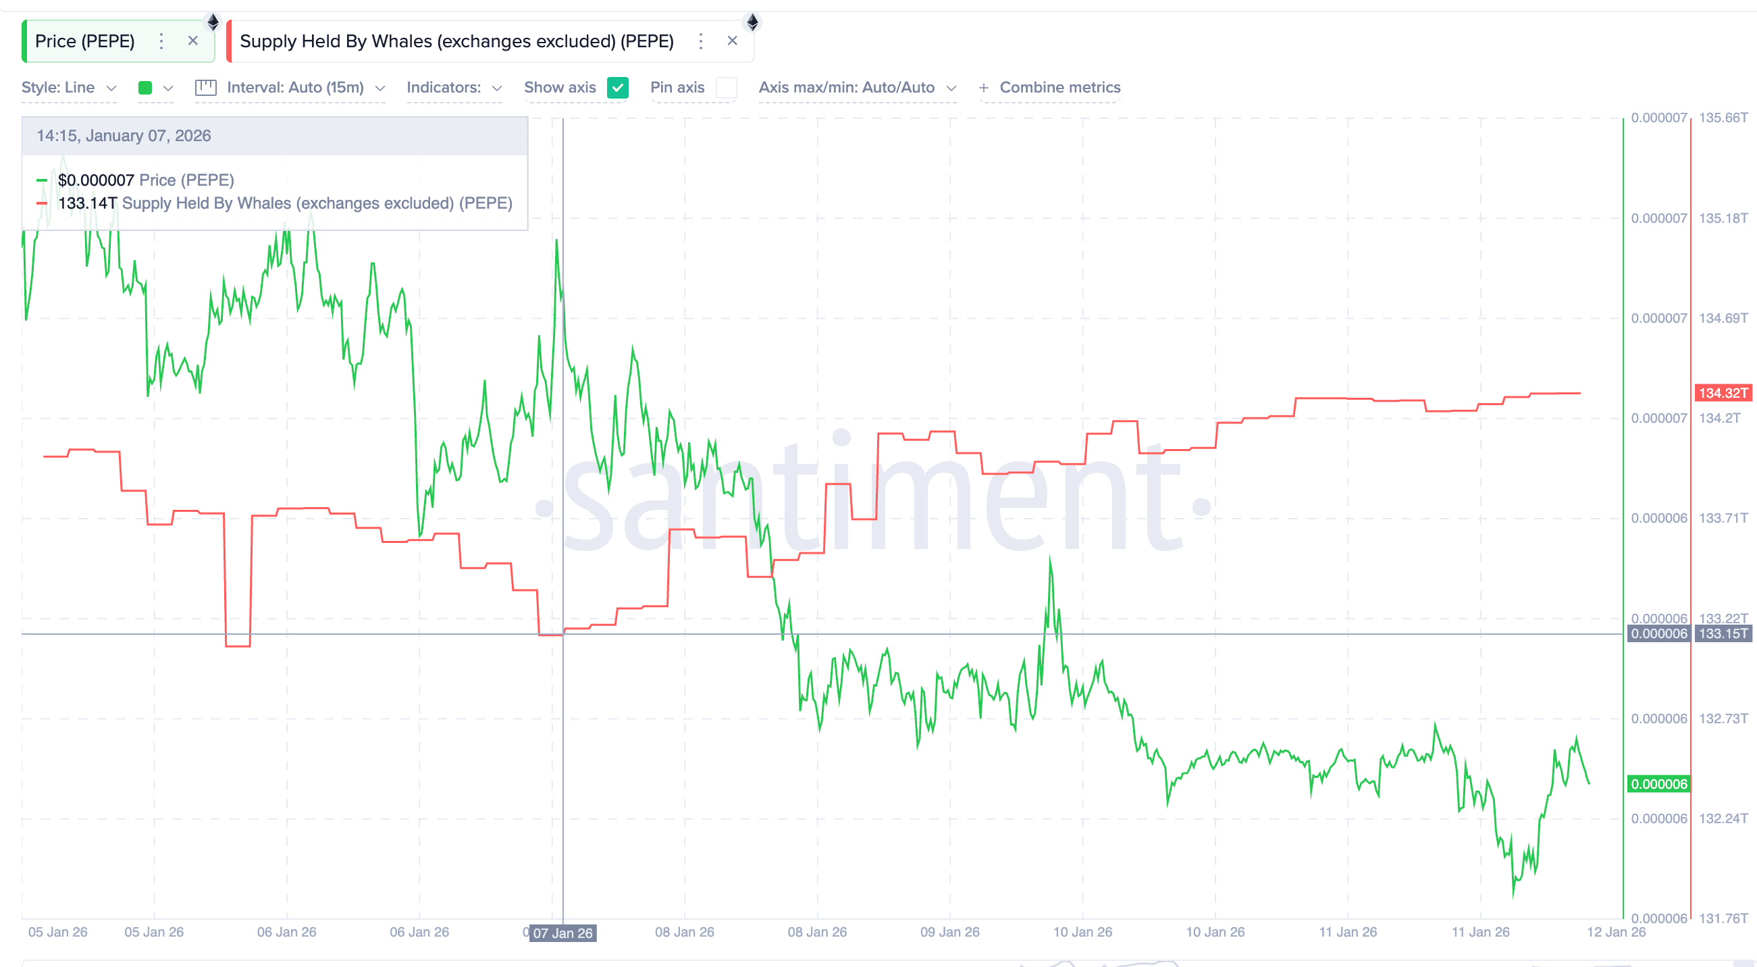
Task: Open the Style: Line dropdown
Action: click(68, 87)
